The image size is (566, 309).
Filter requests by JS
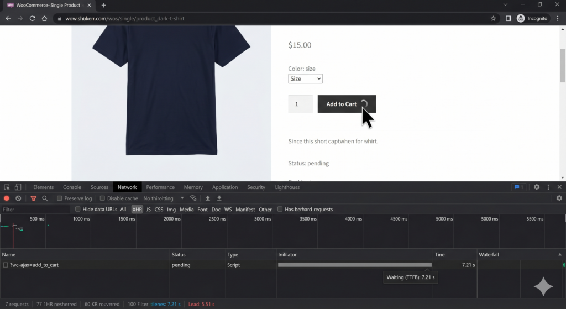tap(148, 210)
